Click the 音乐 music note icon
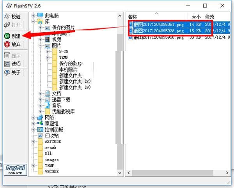This screenshot has width=234, height=188. pos(48,105)
